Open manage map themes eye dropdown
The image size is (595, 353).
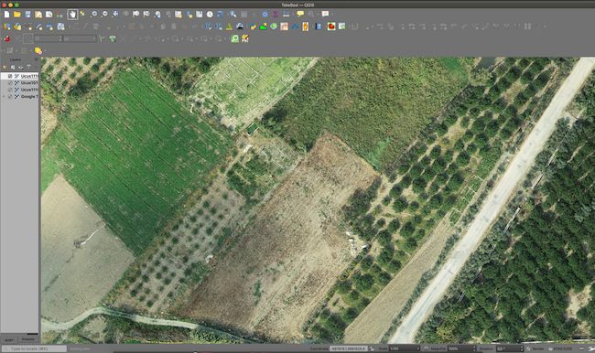tap(20, 67)
